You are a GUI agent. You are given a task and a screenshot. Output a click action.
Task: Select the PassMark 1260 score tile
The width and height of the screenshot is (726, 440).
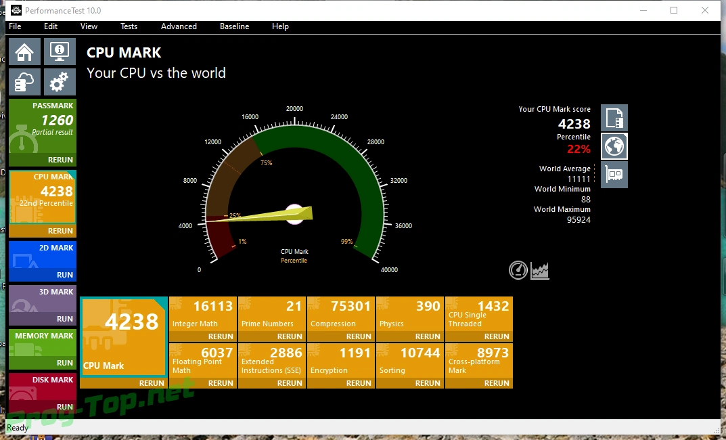pos(43,126)
